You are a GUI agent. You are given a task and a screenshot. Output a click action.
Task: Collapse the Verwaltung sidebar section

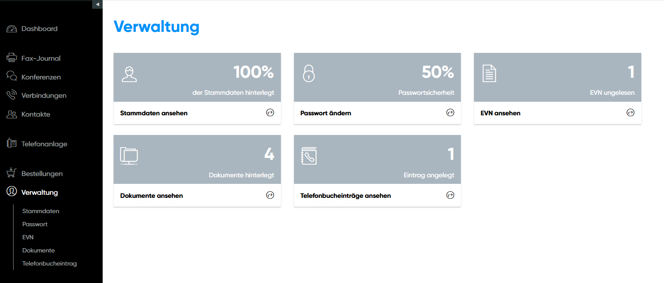click(39, 193)
